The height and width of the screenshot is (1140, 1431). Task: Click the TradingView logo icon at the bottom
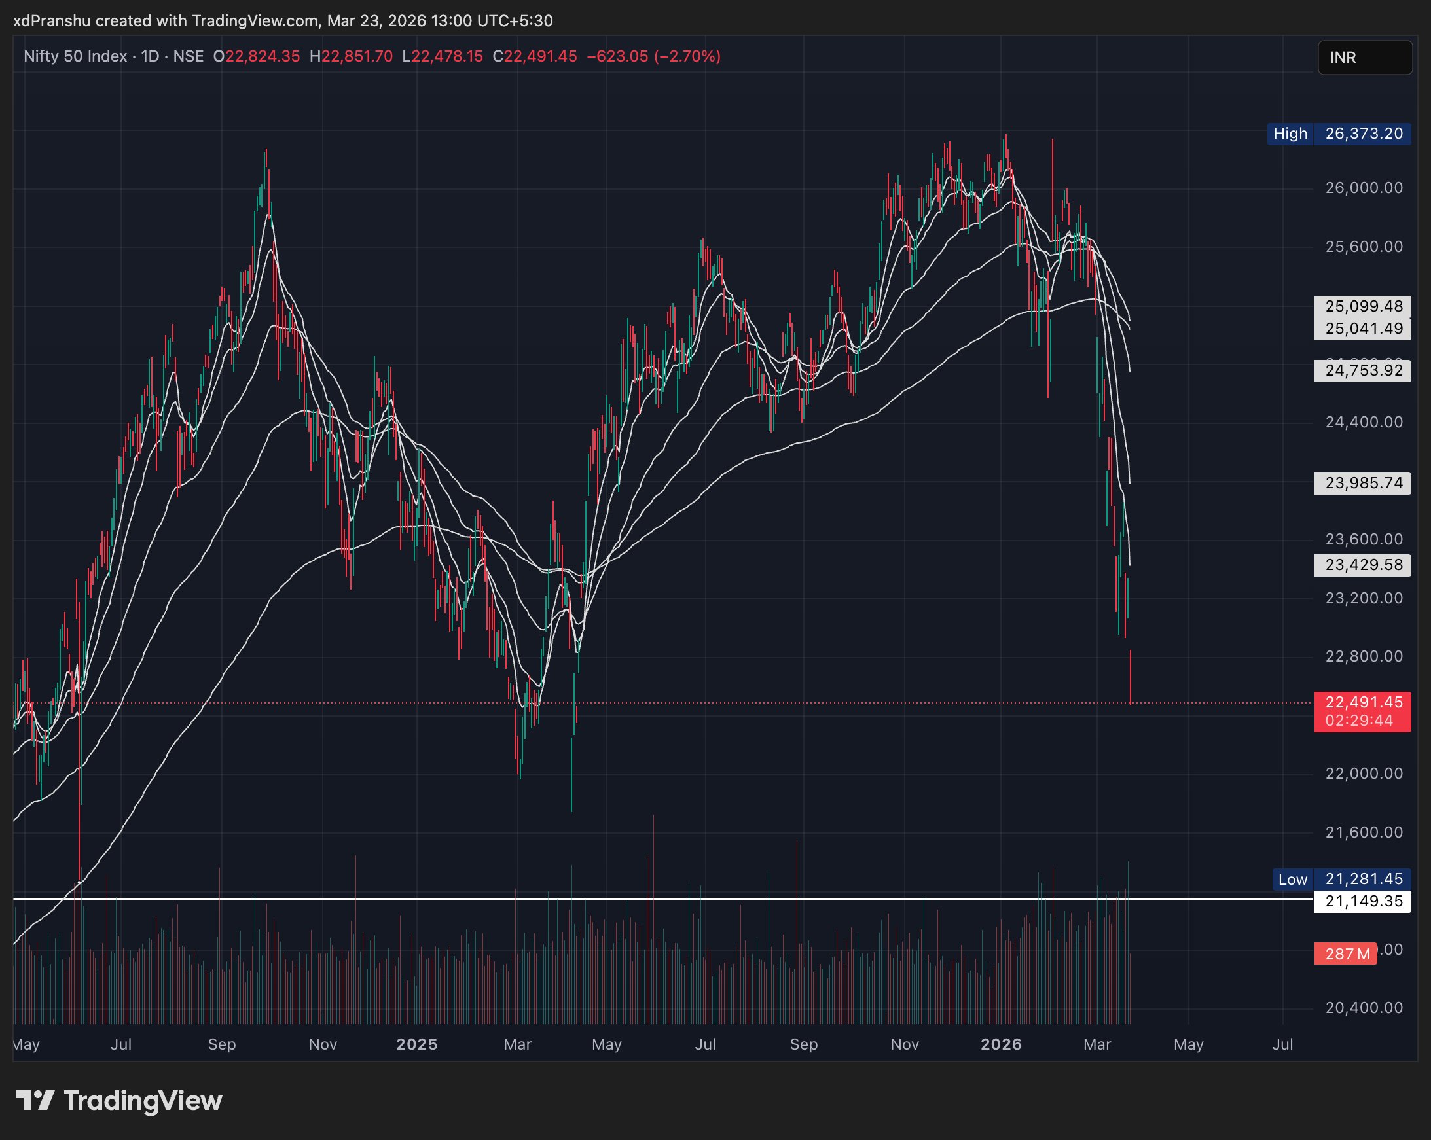[35, 1101]
